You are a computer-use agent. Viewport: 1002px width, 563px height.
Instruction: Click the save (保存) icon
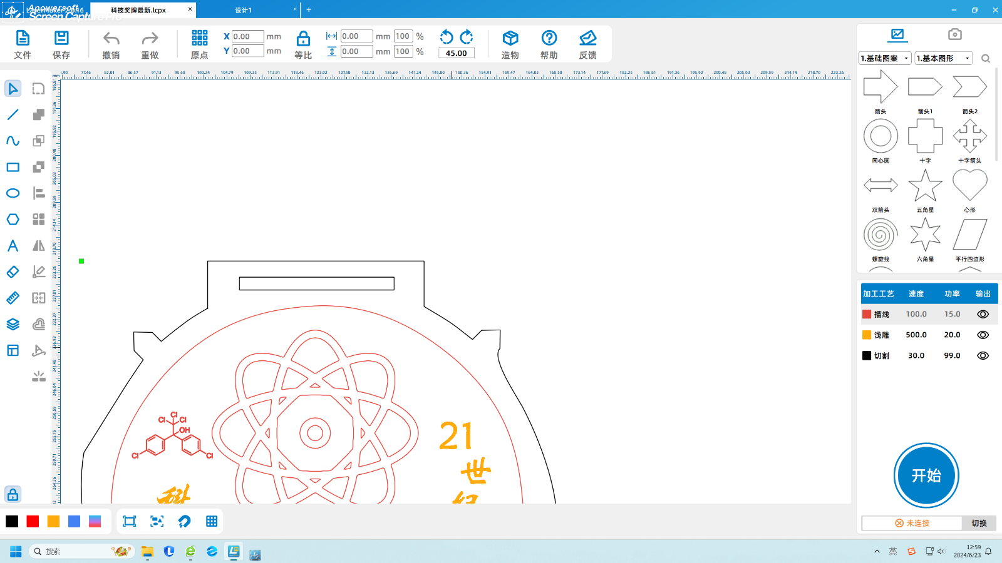(x=61, y=39)
